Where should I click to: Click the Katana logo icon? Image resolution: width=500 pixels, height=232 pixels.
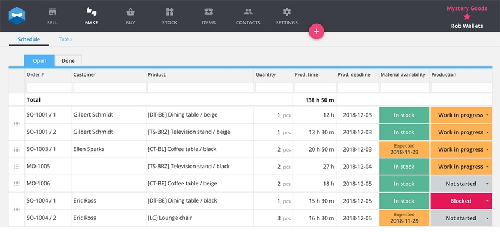click(x=18, y=15)
